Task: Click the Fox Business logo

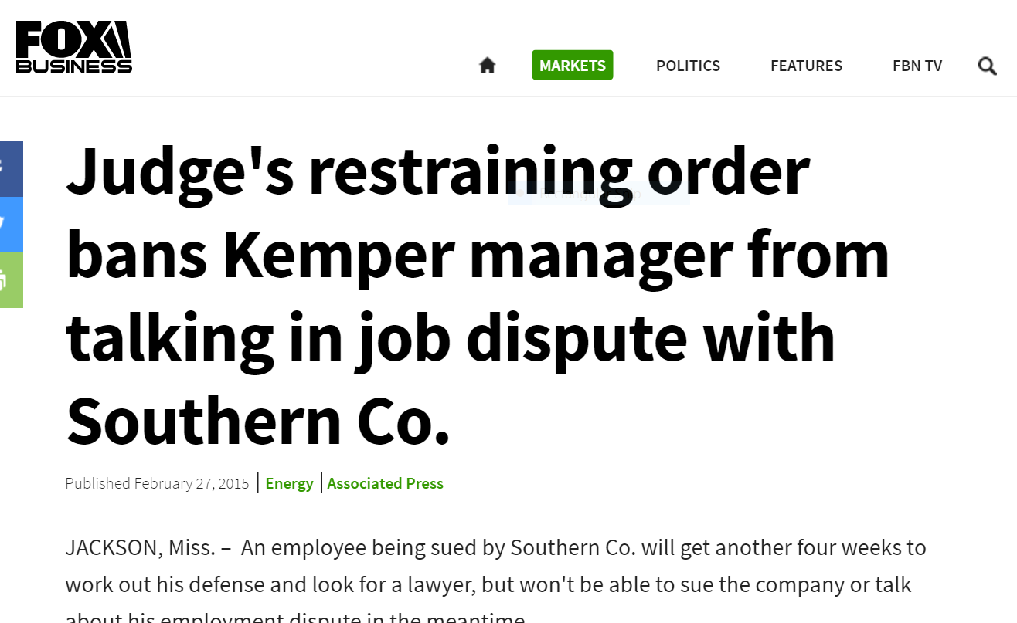Action: tap(74, 47)
